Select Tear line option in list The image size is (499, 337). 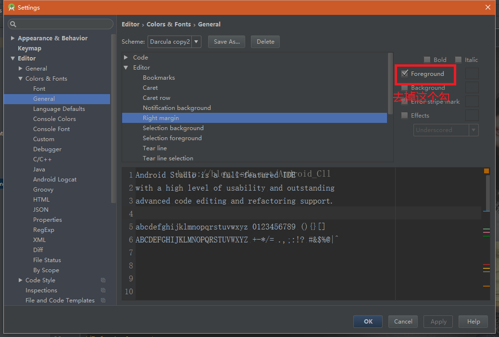[x=155, y=148]
